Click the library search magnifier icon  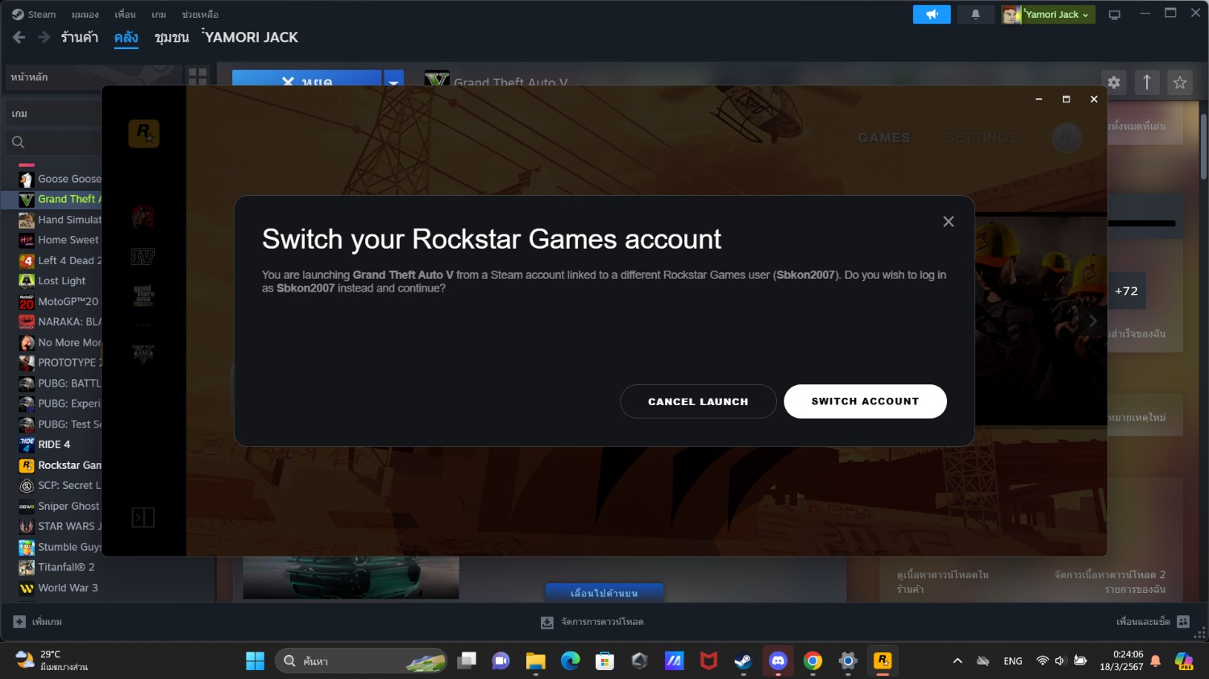tap(18, 143)
